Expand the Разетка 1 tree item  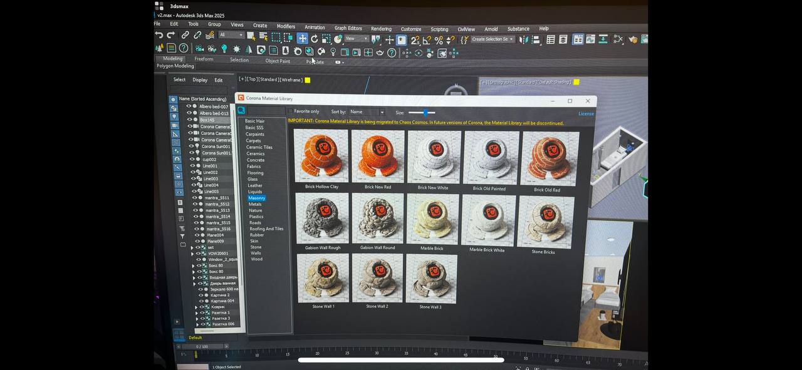pyautogui.click(x=197, y=313)
